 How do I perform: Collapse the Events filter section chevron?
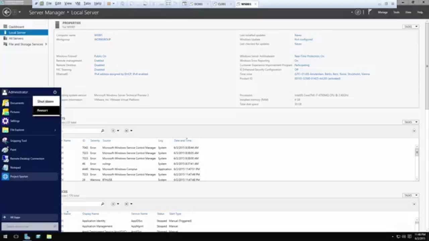414,131
